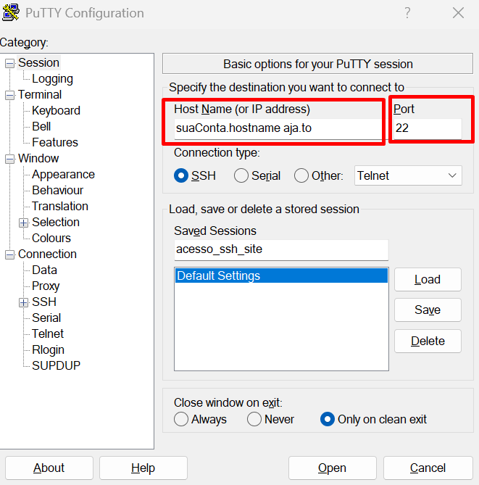
Task: Open the Telnet protocol dropdown
Action: point(408,175)
